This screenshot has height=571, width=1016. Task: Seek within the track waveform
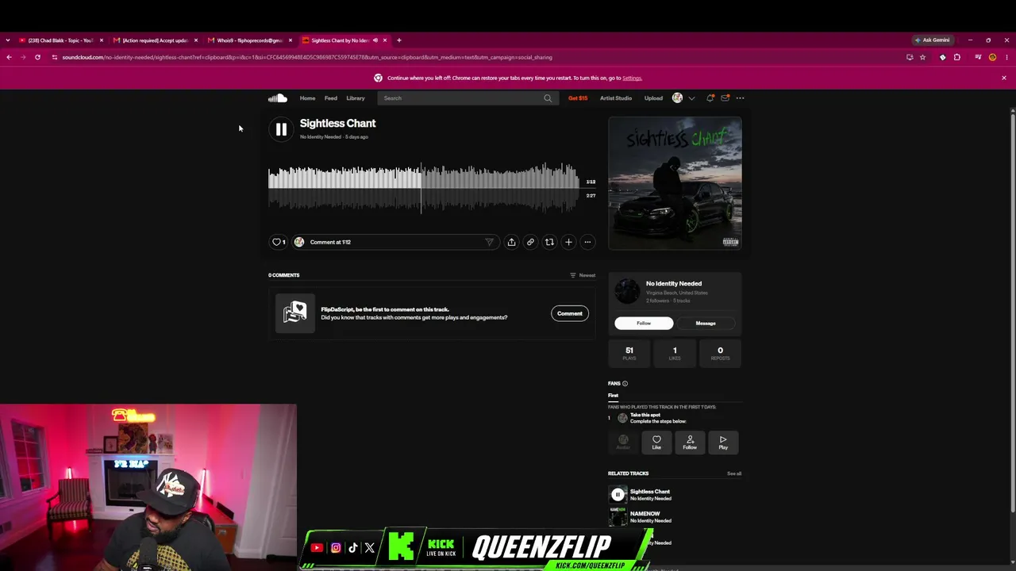click(x=423, y=188)
